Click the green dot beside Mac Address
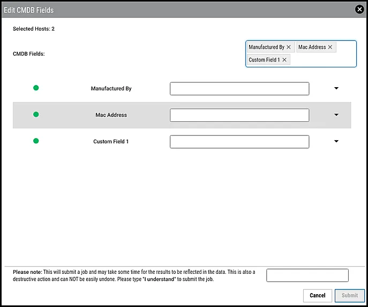Screen dimensions: 368x307 coord(36,114)
